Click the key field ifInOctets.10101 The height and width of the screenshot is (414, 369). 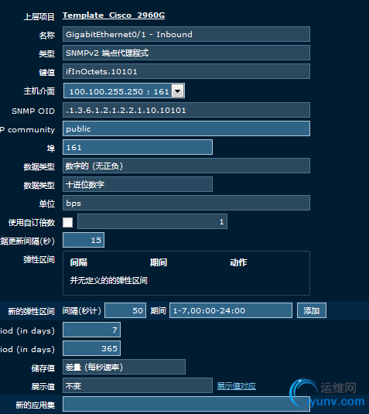[186, 71]
